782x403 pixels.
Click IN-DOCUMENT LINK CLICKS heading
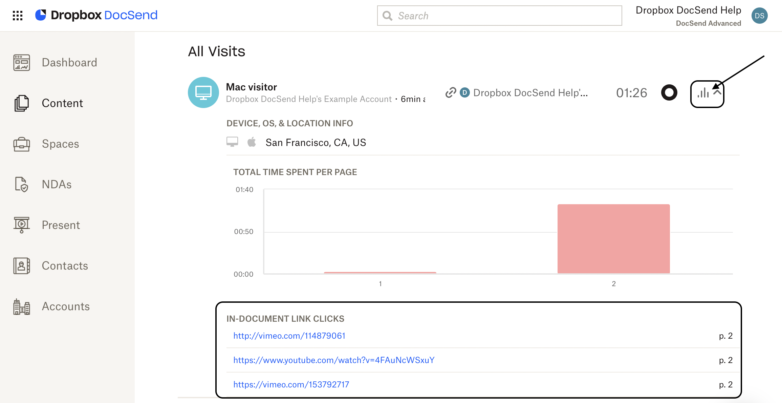pyautogui.click(x=285, y=319)
